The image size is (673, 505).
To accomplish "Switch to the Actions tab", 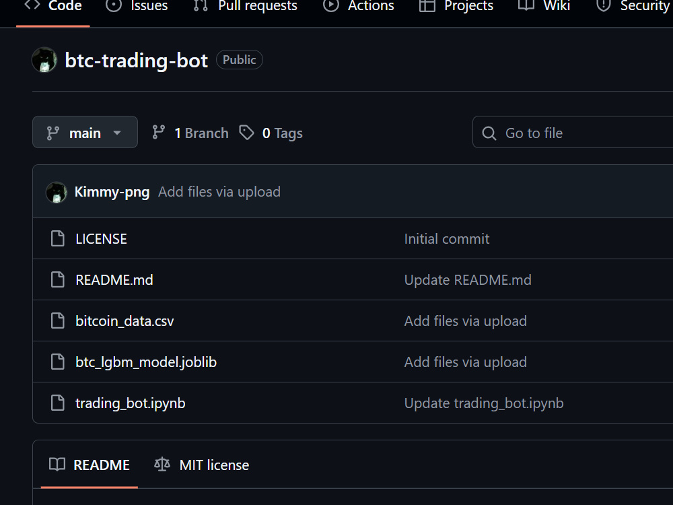I will point(359,6).
